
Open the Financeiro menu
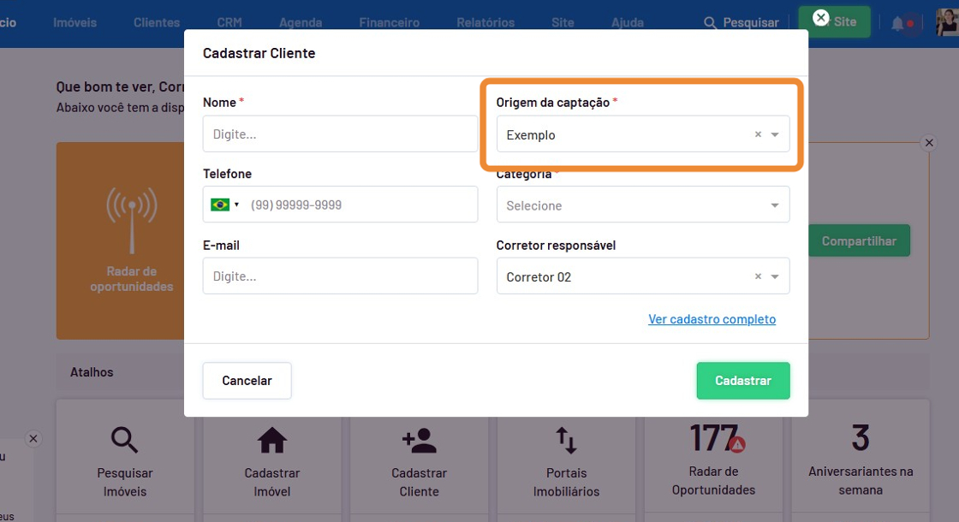click(x=389, y=23)
